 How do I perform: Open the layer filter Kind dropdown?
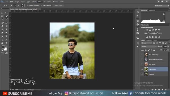146,43
